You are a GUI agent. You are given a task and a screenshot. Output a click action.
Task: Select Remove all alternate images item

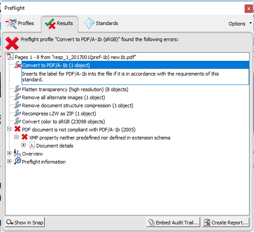point(64,97)
